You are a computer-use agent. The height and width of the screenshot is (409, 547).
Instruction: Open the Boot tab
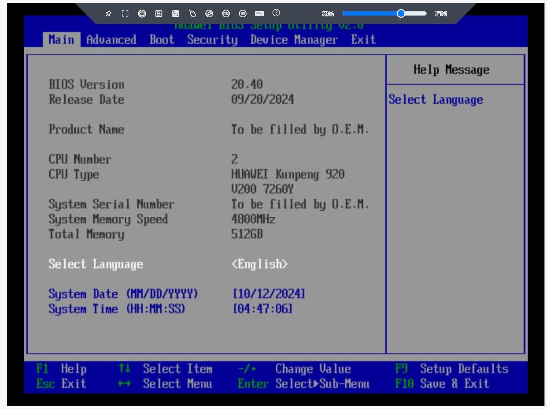point(162,39)
